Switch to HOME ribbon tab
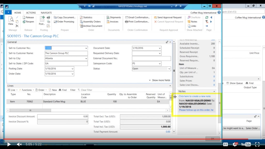The width and height of the screenshot is (265, 149). (18, 13)
